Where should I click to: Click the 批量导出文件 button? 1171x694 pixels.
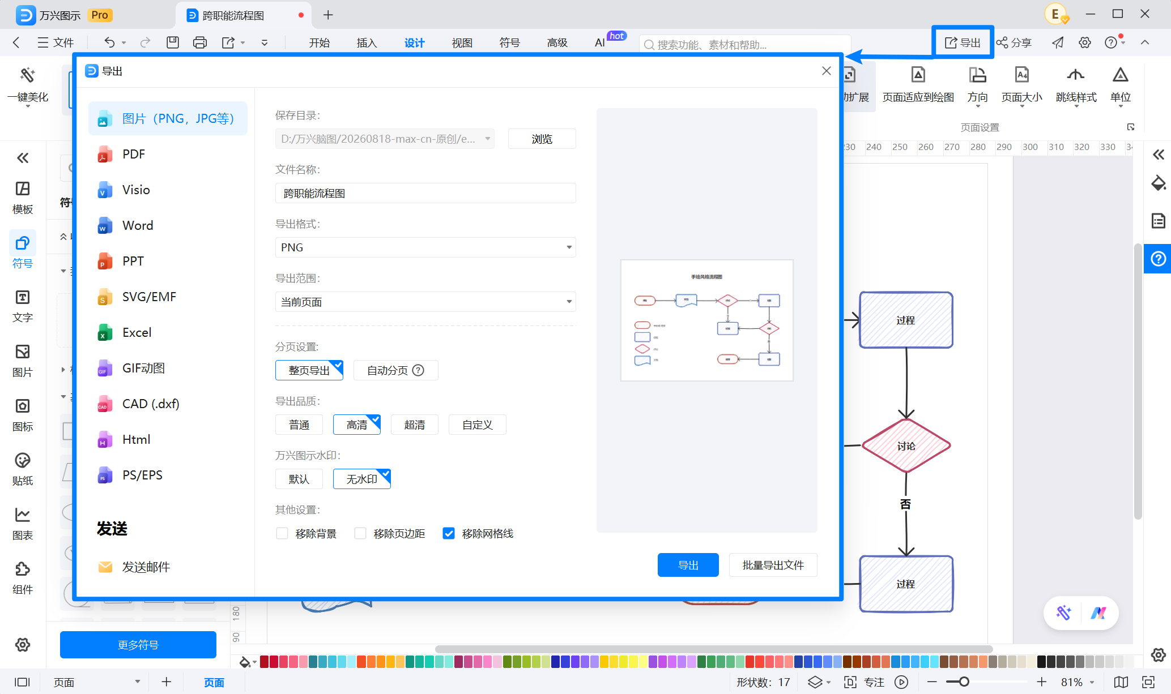point(773,565)
